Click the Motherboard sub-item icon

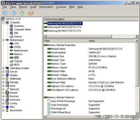pyautogui.click(x=11, y=51)
